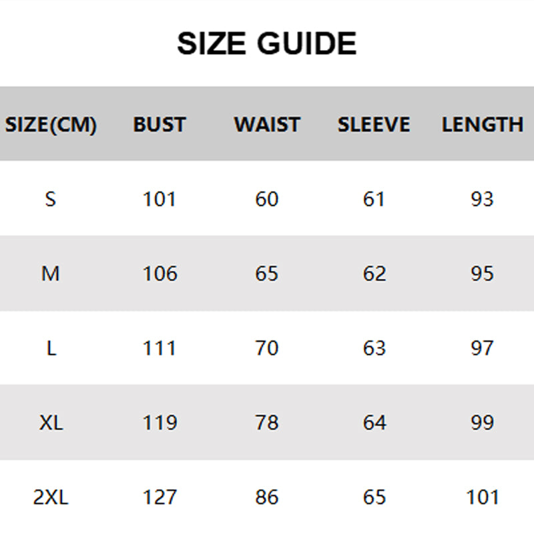Viewport: 534px width, 534px height.
Task: Click the 2XL size row label
Action: pyautogui.click(x=51, y=497)
